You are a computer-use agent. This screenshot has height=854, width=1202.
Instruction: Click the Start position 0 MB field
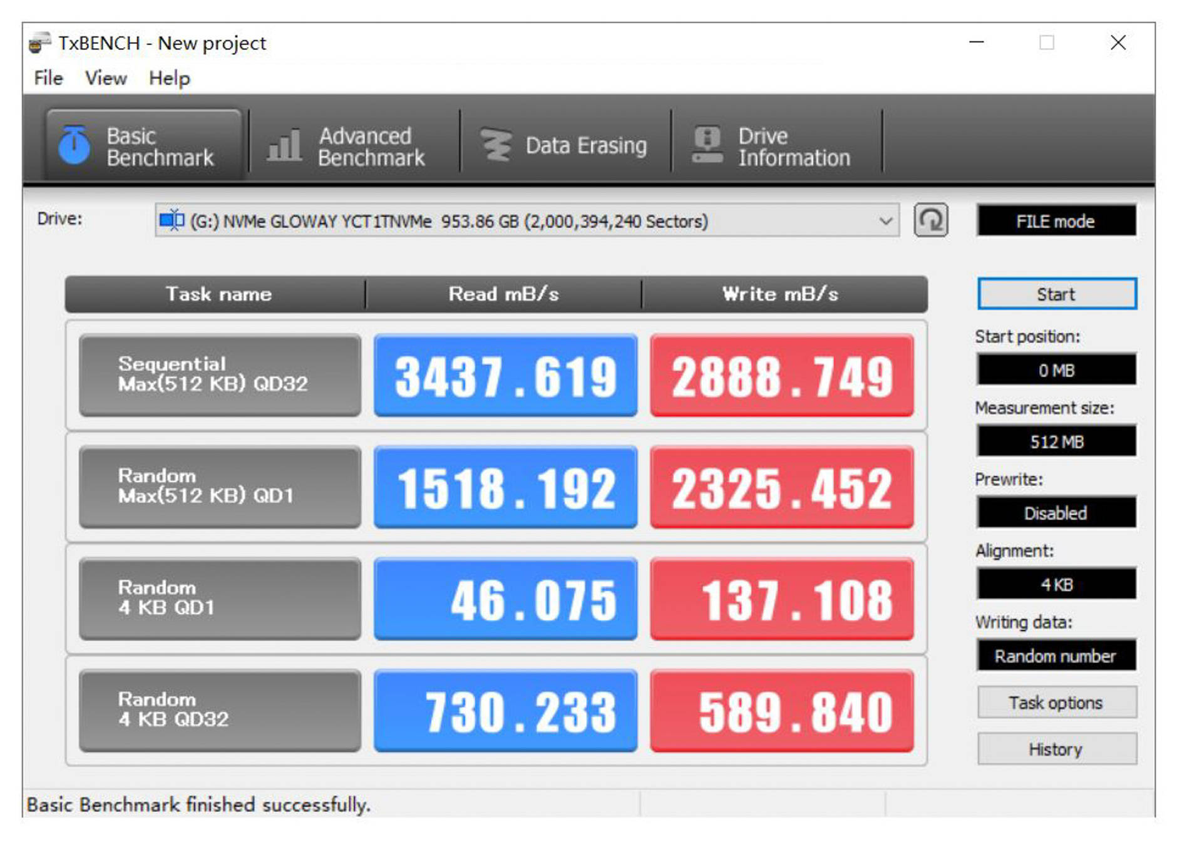[1056, 371]
